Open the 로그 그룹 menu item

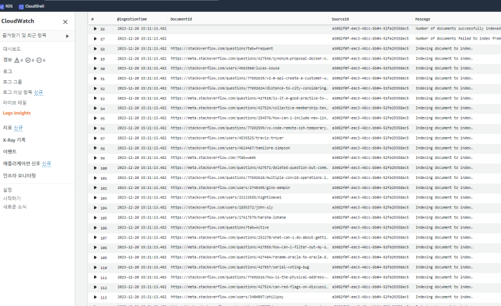pyautogui.click(x=13, y=82)
